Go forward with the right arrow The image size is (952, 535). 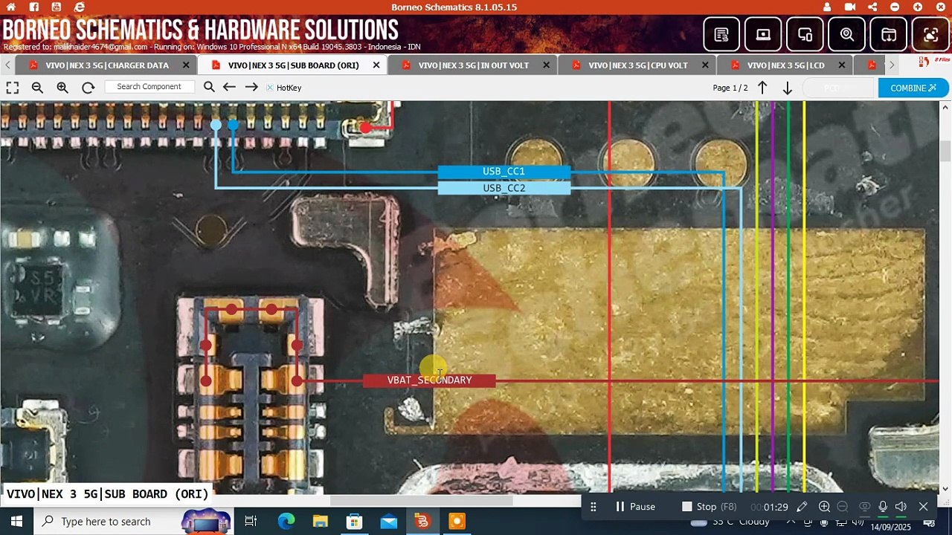[251, 87]
